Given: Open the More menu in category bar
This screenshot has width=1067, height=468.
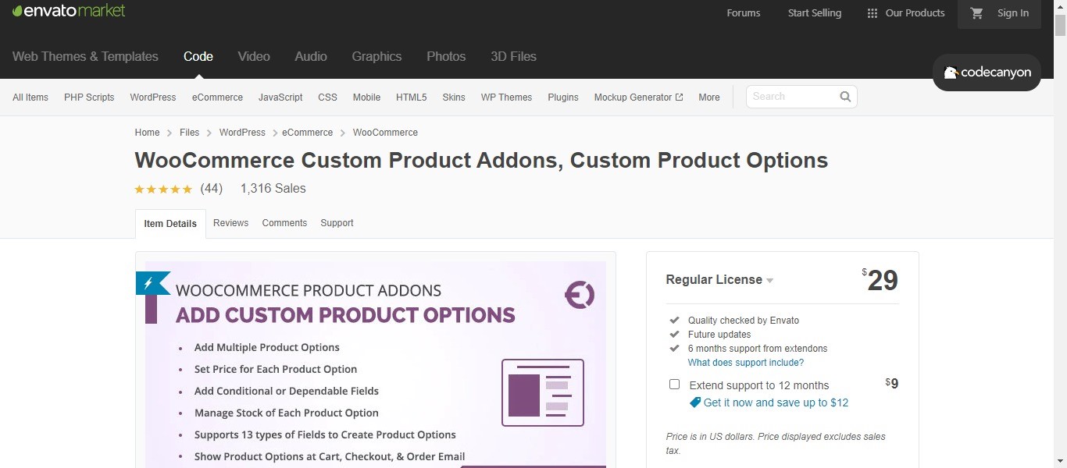Looking at the screenshot, I should pyautogui.click(x=709, y=97).
